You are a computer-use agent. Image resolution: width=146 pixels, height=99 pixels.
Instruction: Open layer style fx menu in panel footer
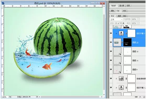click(x=140, y=97)
